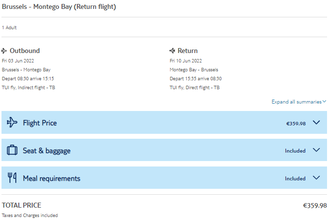The image size is (331, 220).
Task: Select the Return heading
Action: tap(187, 51)
